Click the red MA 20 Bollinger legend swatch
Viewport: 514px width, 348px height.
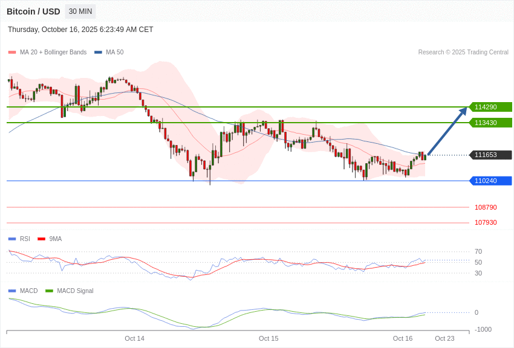(x=12, y=53)
